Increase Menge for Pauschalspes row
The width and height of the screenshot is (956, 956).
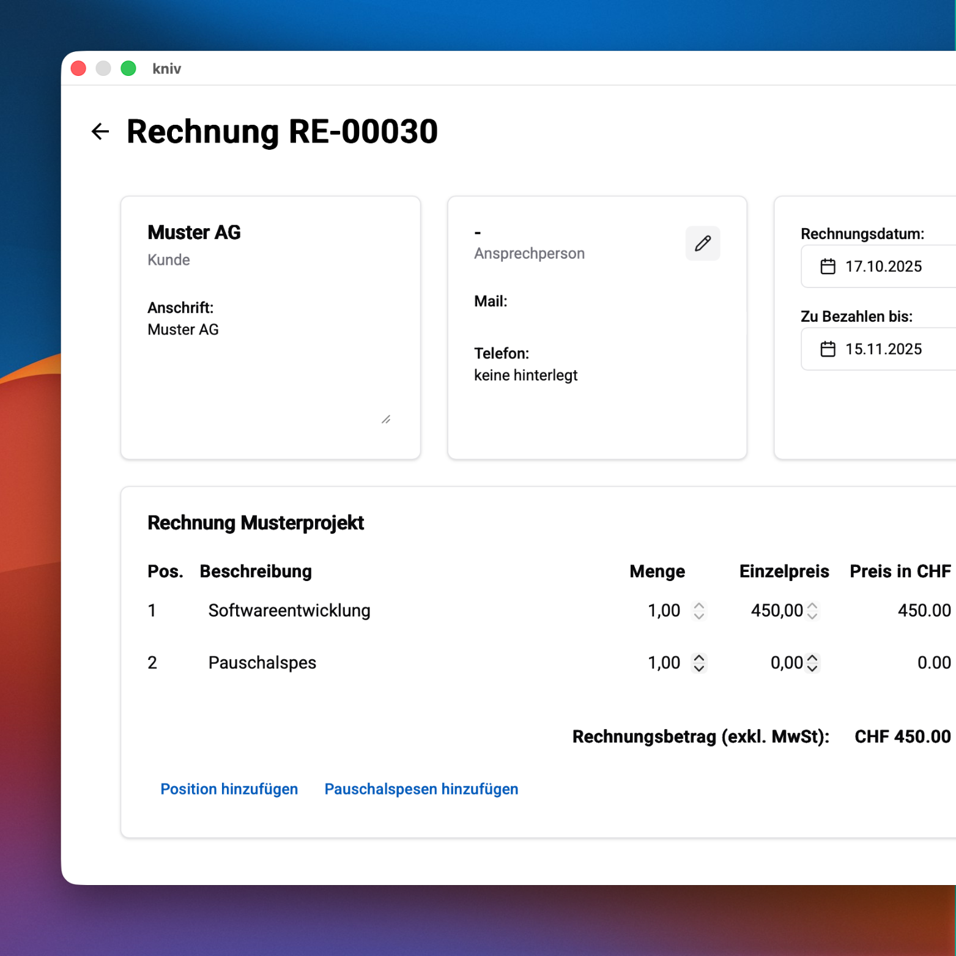point(699,658)
